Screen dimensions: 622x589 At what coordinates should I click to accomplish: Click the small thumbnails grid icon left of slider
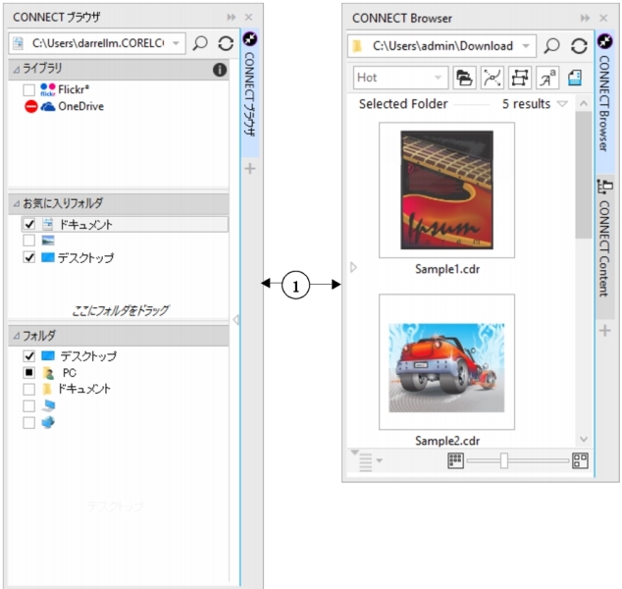(455, 460)
